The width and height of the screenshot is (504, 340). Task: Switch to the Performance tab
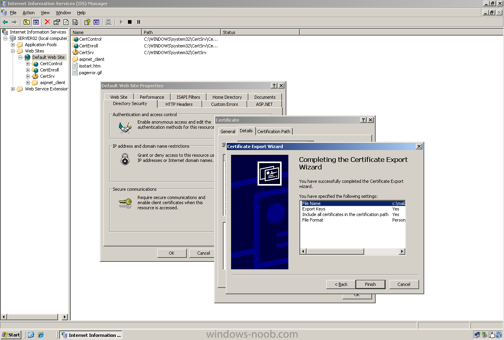(x=152, y=97)
